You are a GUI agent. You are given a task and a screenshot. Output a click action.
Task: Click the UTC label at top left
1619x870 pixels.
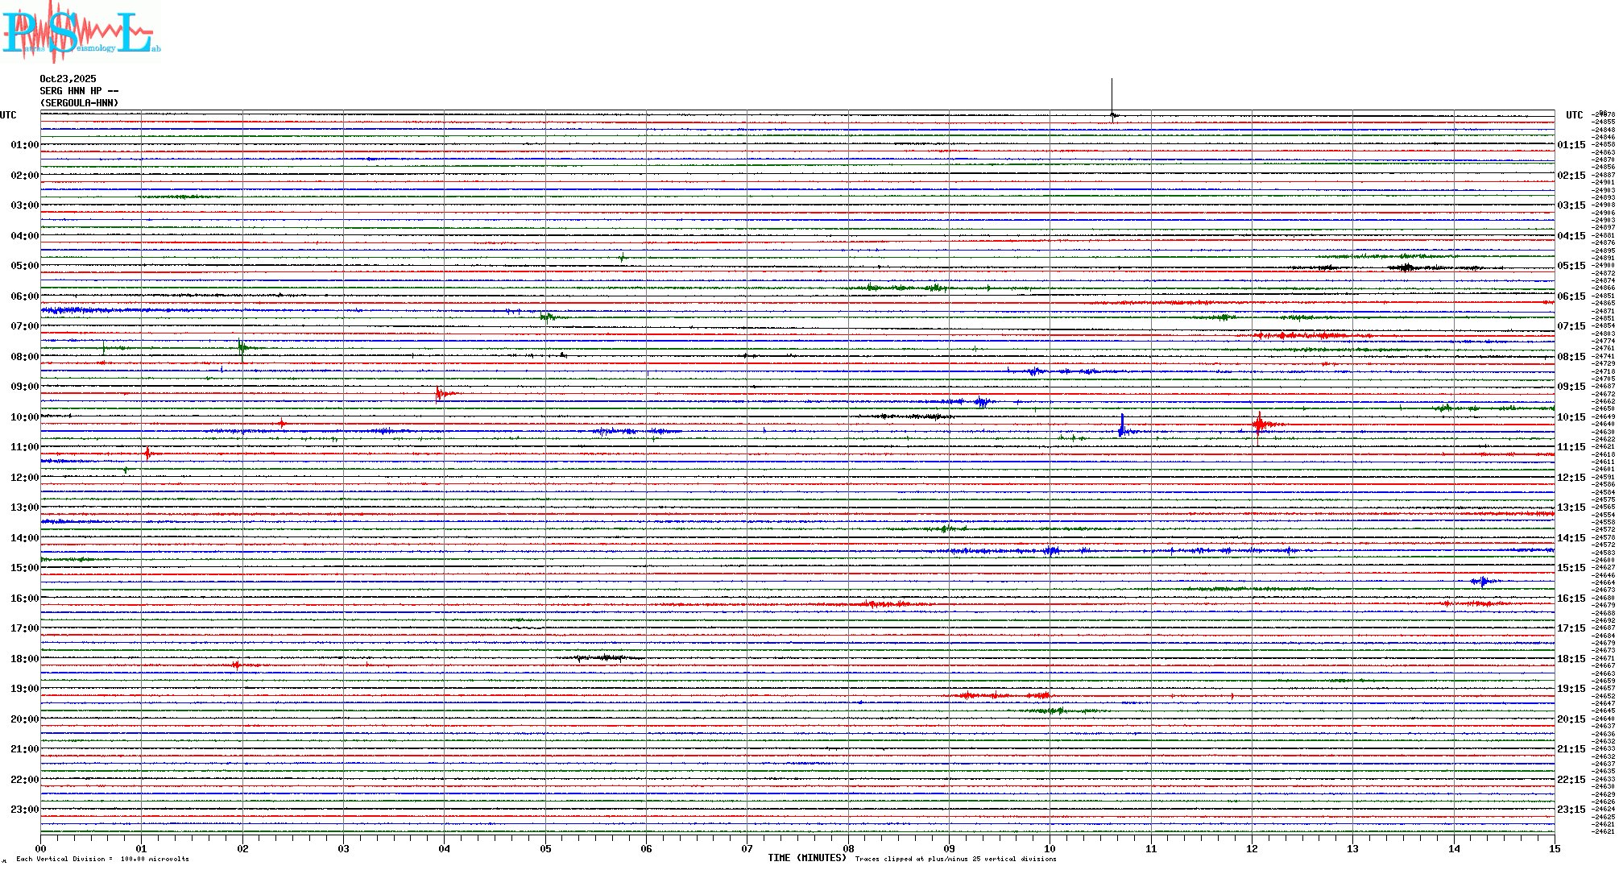(8, 115)
